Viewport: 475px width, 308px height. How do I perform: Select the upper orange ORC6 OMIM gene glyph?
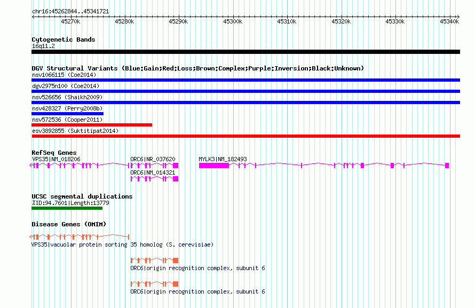click(x=154, y=260)
